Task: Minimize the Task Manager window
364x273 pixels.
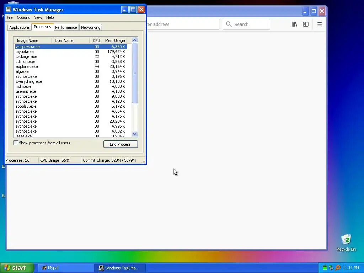Action: [x=125, y=10]
